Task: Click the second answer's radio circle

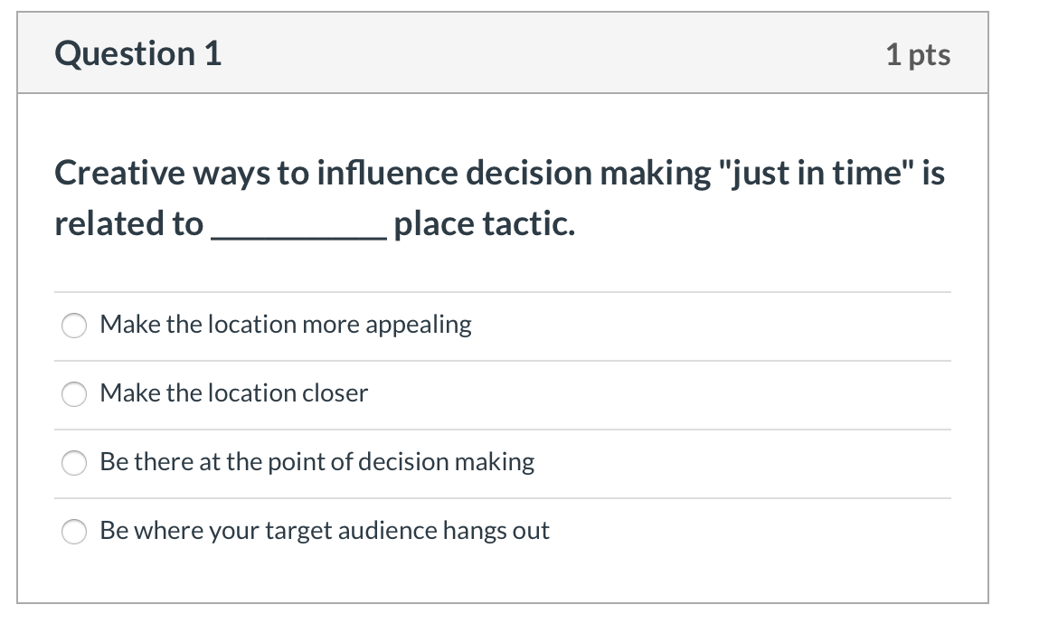Action: click(74, 393)
